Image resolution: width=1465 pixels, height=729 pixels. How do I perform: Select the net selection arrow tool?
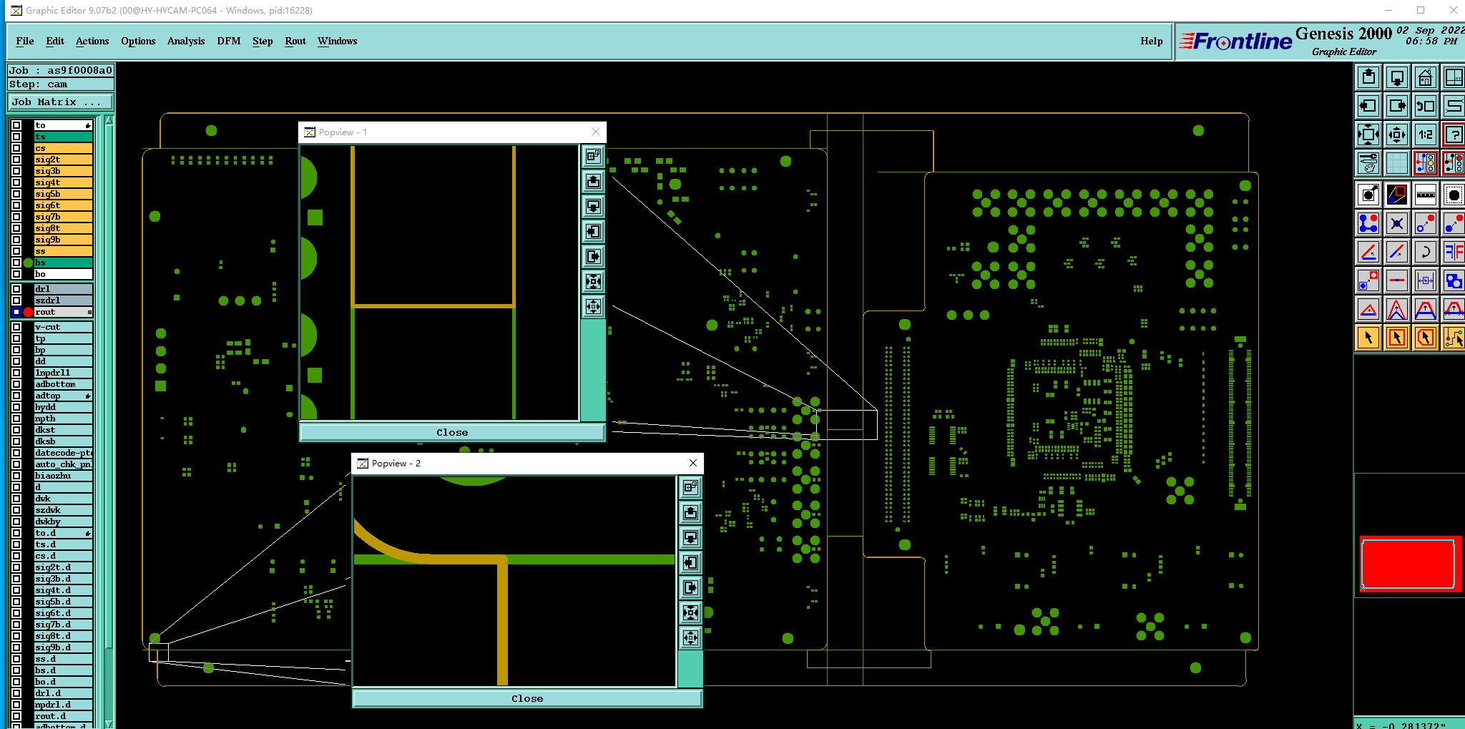pyautogui.click(x=1454, y=338)
